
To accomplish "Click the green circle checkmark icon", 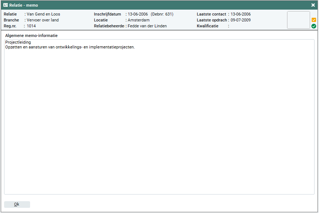I will click(x=314, y=26).
